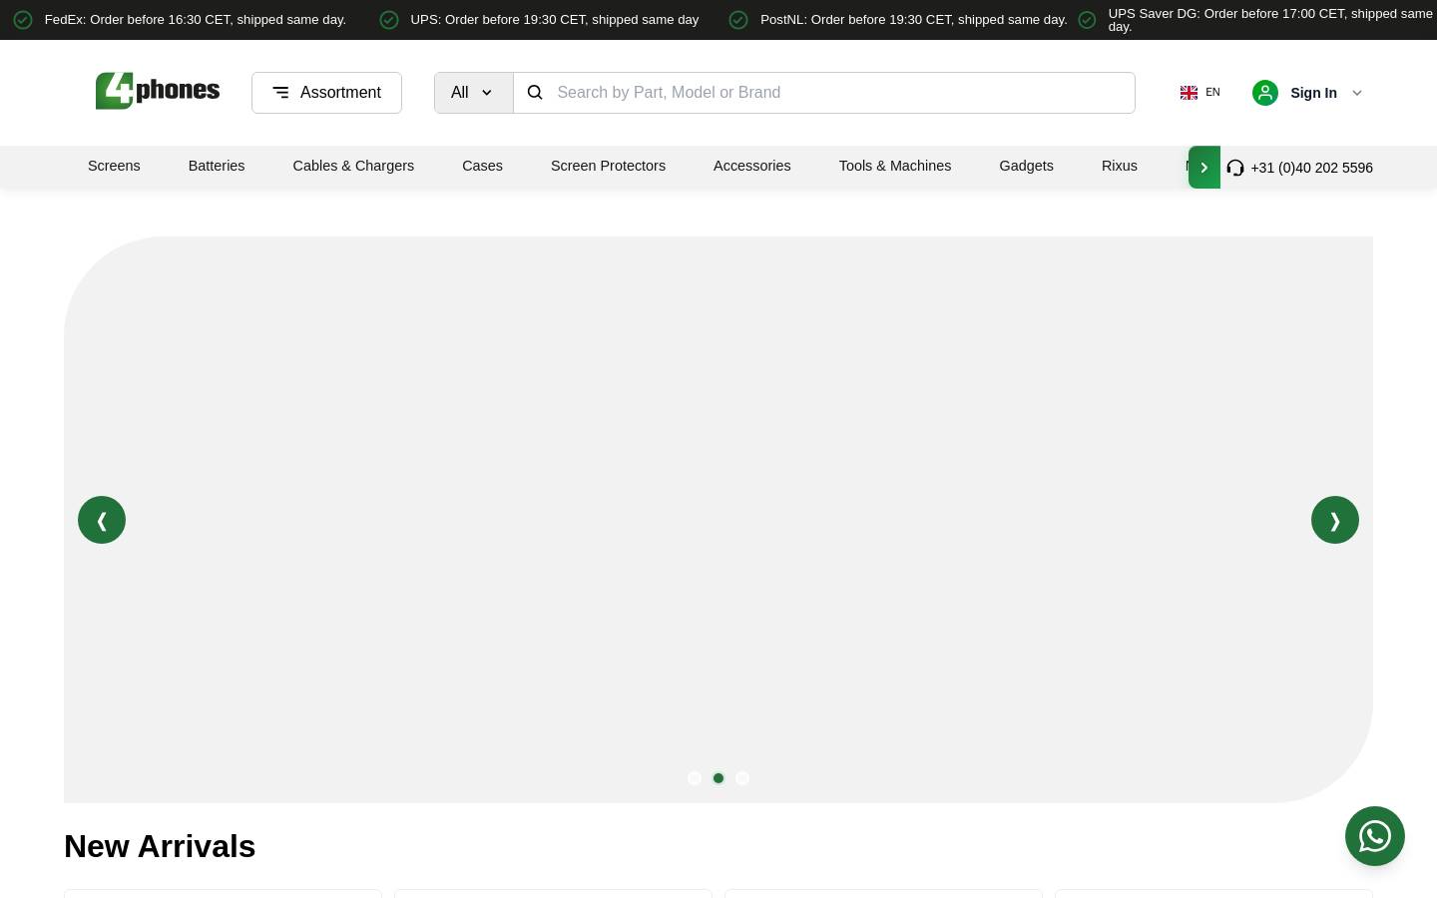Click the headset support icon
Image resolution: width=1437 pixels, height=898 pixels.
[x=1235, y=168]
